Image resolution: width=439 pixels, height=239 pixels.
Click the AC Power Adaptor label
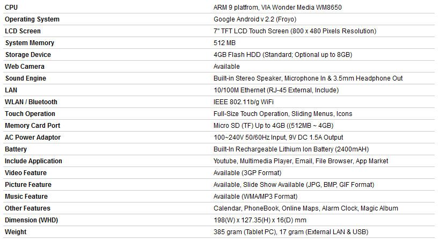(x=32, y=137)
